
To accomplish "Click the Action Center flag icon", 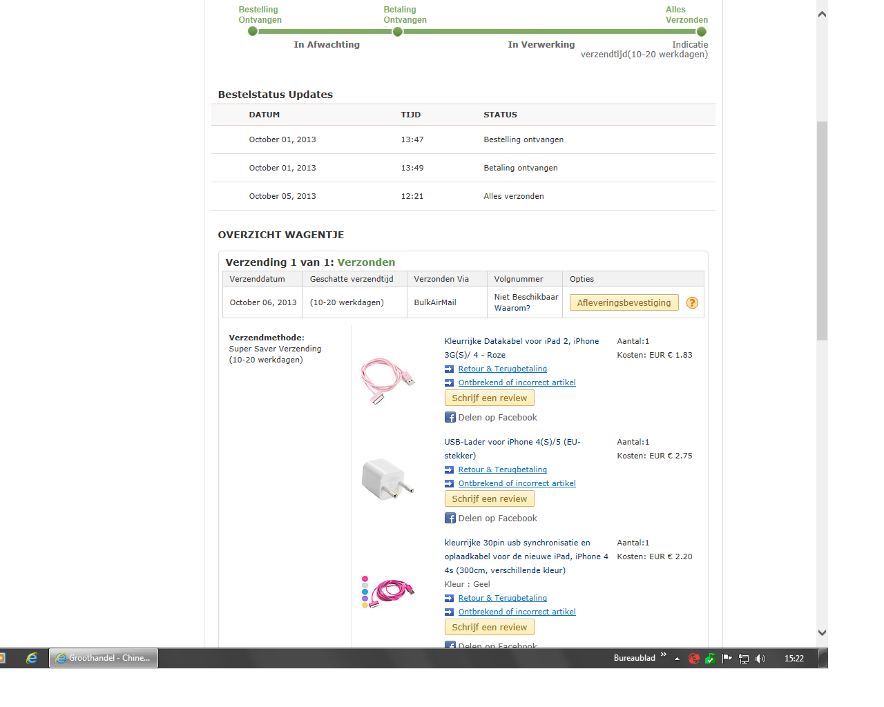I will [727, 659].
